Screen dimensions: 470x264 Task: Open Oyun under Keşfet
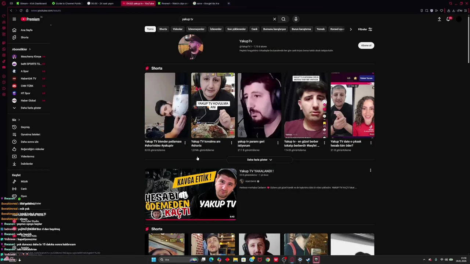29,196
